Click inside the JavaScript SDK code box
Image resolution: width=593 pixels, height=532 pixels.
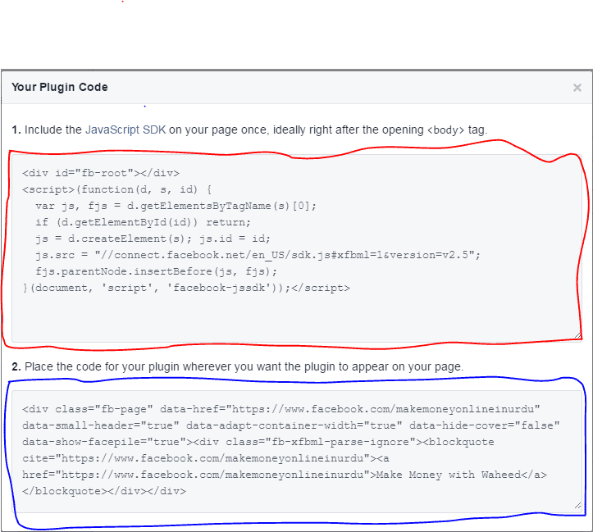[297, 248]
